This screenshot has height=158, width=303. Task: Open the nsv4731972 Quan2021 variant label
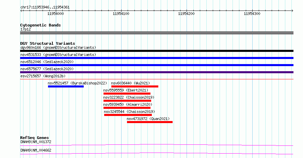click(148, 119)
